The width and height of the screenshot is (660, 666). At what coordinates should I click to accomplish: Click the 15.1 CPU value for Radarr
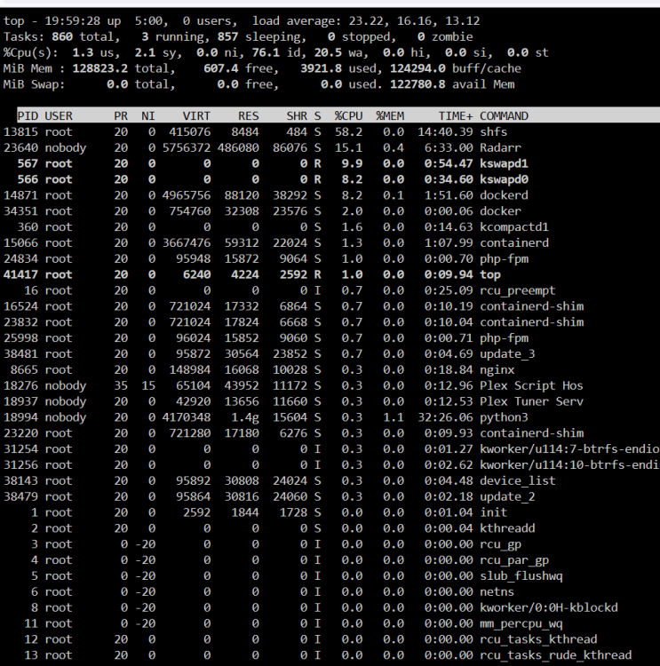point(348,147)
